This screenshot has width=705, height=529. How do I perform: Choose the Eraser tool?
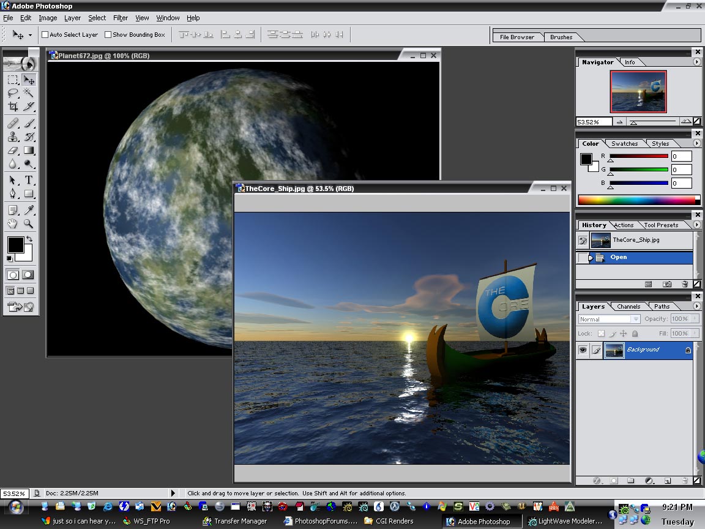click(13, 150)
